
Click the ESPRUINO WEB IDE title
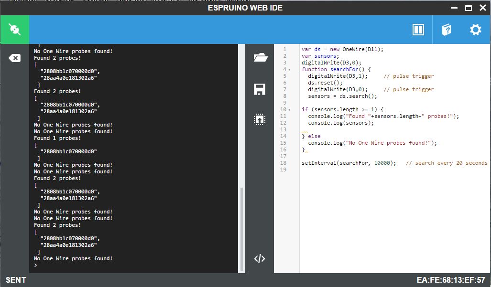[245, 8]
